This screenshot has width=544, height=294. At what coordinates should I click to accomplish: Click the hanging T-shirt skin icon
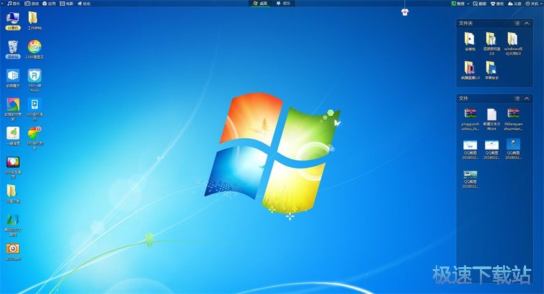(x=404, y=13)
